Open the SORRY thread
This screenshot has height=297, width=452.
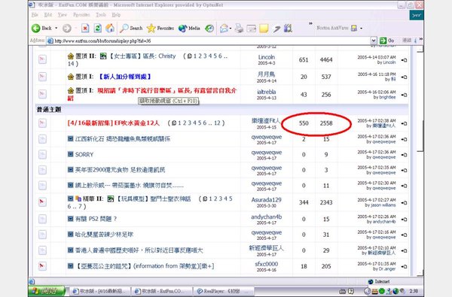coord(84,155)
